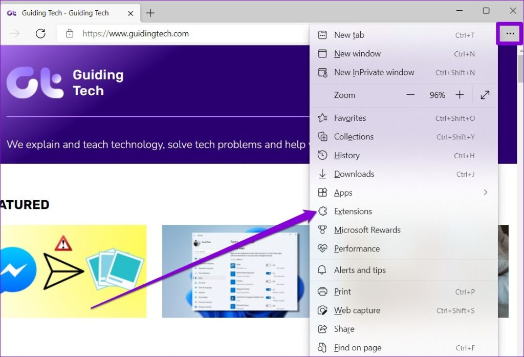Expand the Apps submenu chevron

[x=486, y=193]
